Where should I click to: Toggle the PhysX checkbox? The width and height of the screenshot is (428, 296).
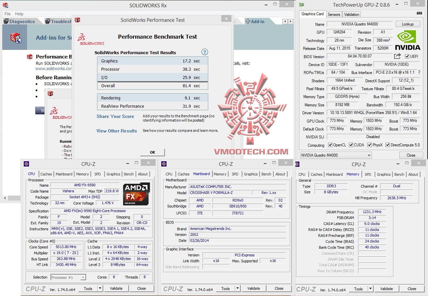coord(369,145)
